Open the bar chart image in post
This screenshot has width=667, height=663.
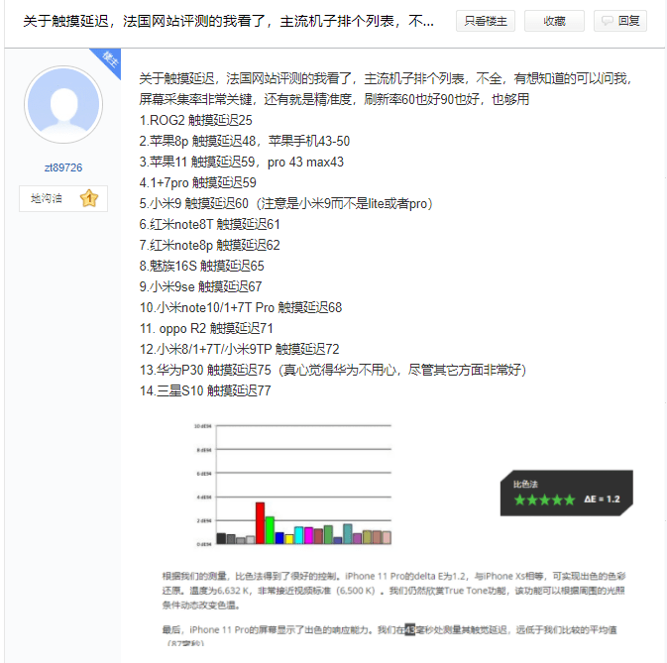(292, 485)
